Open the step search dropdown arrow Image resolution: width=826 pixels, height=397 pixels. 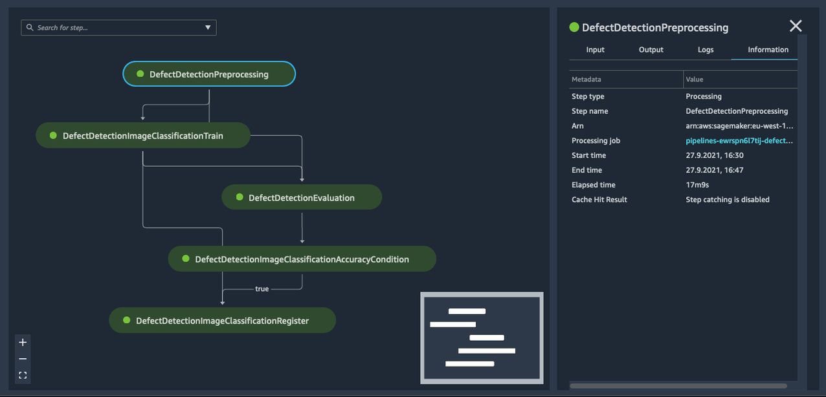coord(208,28)
